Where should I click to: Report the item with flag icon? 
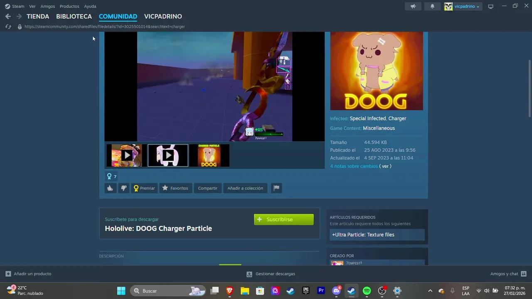(x=276, y=188)
